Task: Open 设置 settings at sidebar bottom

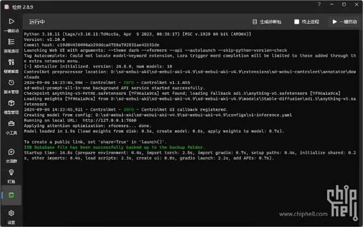Action: click(11, 216)
